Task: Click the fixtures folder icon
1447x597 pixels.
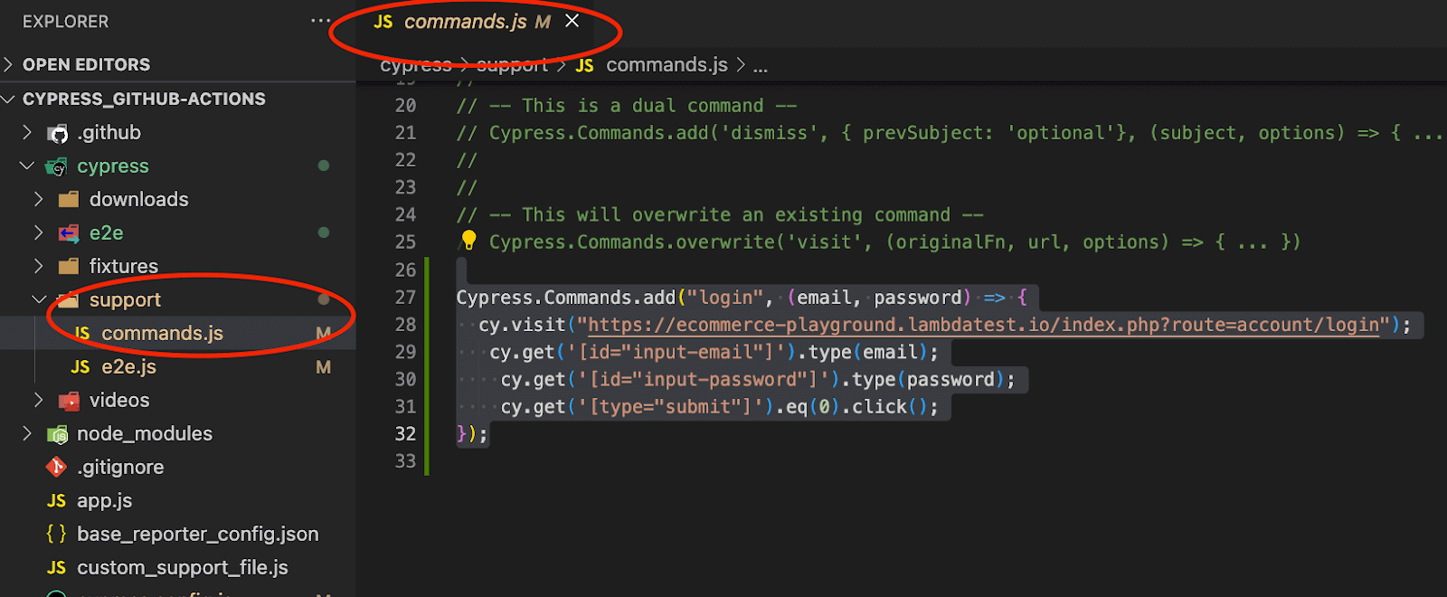Action: click(x=69, y=266)
